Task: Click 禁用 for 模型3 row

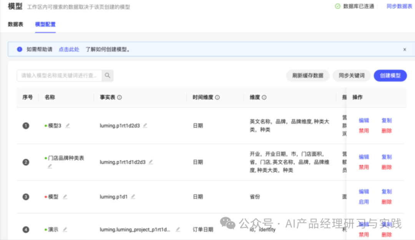Action: coord(364,131)
